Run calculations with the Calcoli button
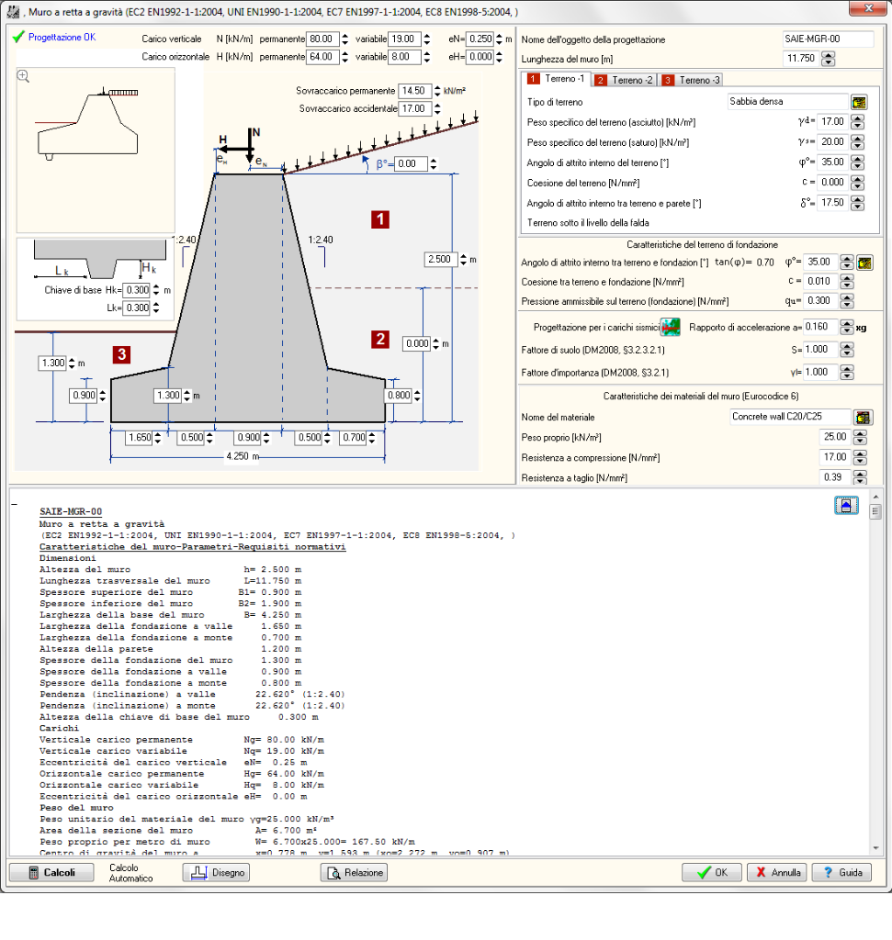892x940 pixels. 51,872
